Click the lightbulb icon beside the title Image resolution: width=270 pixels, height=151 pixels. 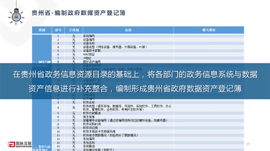coord(16,16)
